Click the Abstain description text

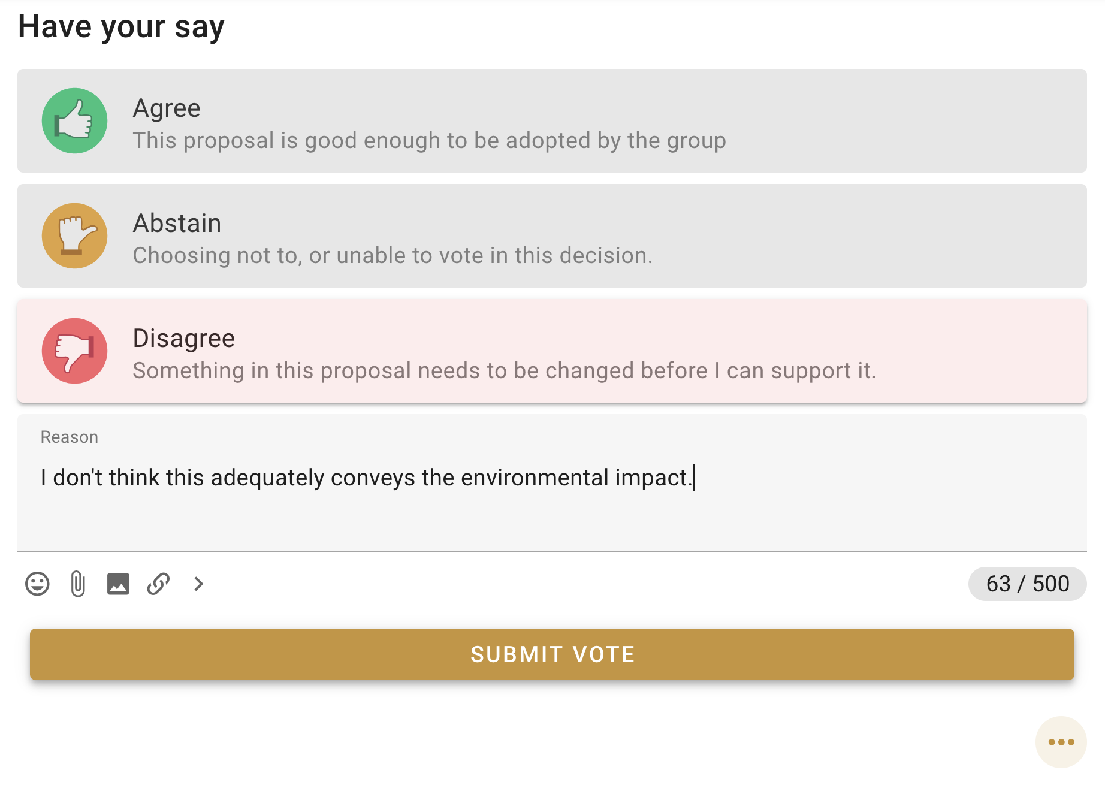click(393, 256)
